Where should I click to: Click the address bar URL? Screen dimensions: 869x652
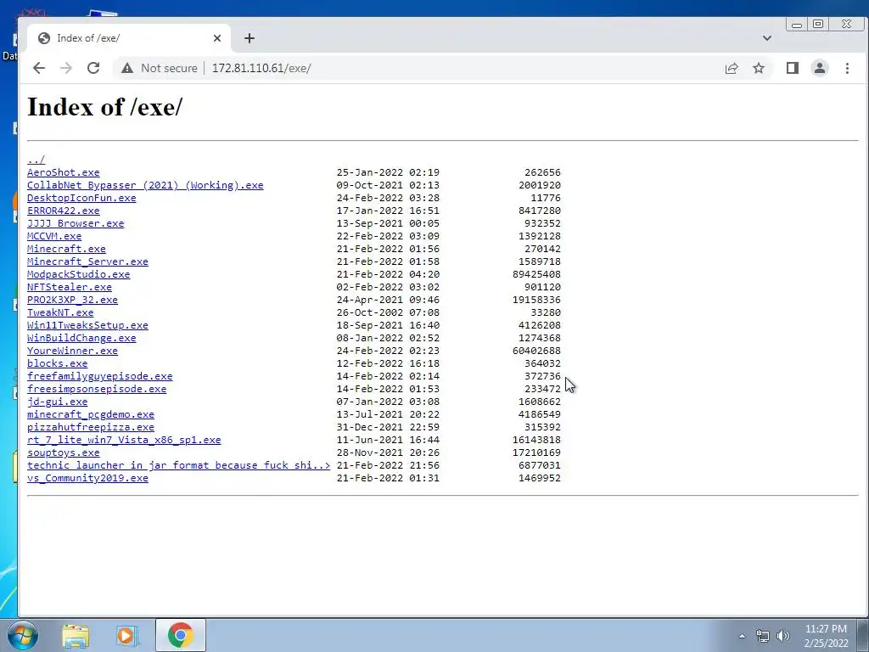pyautogui.click(x=261, y=68)
